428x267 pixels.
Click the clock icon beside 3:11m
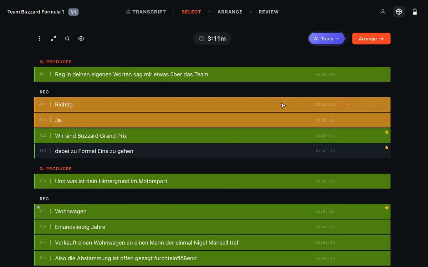(x=202, y=38)
